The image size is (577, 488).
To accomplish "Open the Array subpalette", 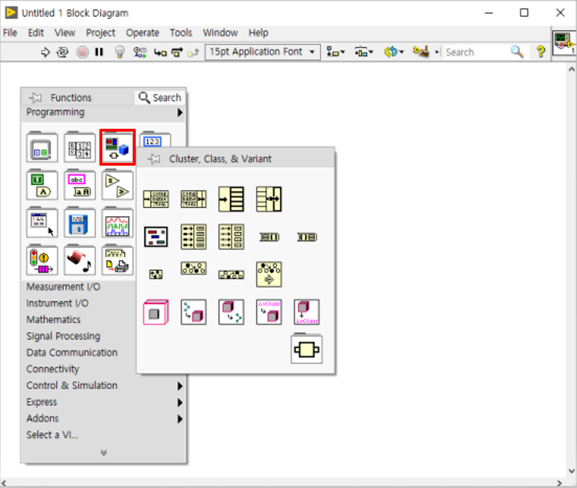I will click(x=80, y=148).
